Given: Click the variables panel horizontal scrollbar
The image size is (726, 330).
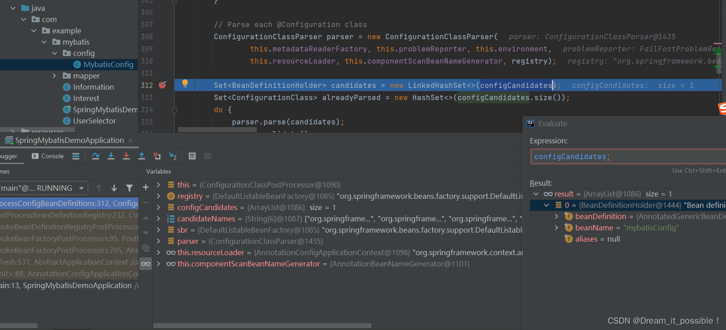Looking at the screenshot, I should pyautogui.click(x=262, y=325).
